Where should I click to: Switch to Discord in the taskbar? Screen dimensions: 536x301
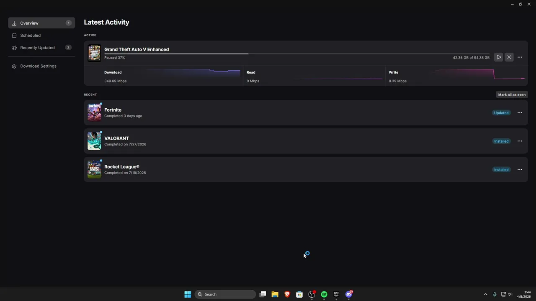pos(349,294)
